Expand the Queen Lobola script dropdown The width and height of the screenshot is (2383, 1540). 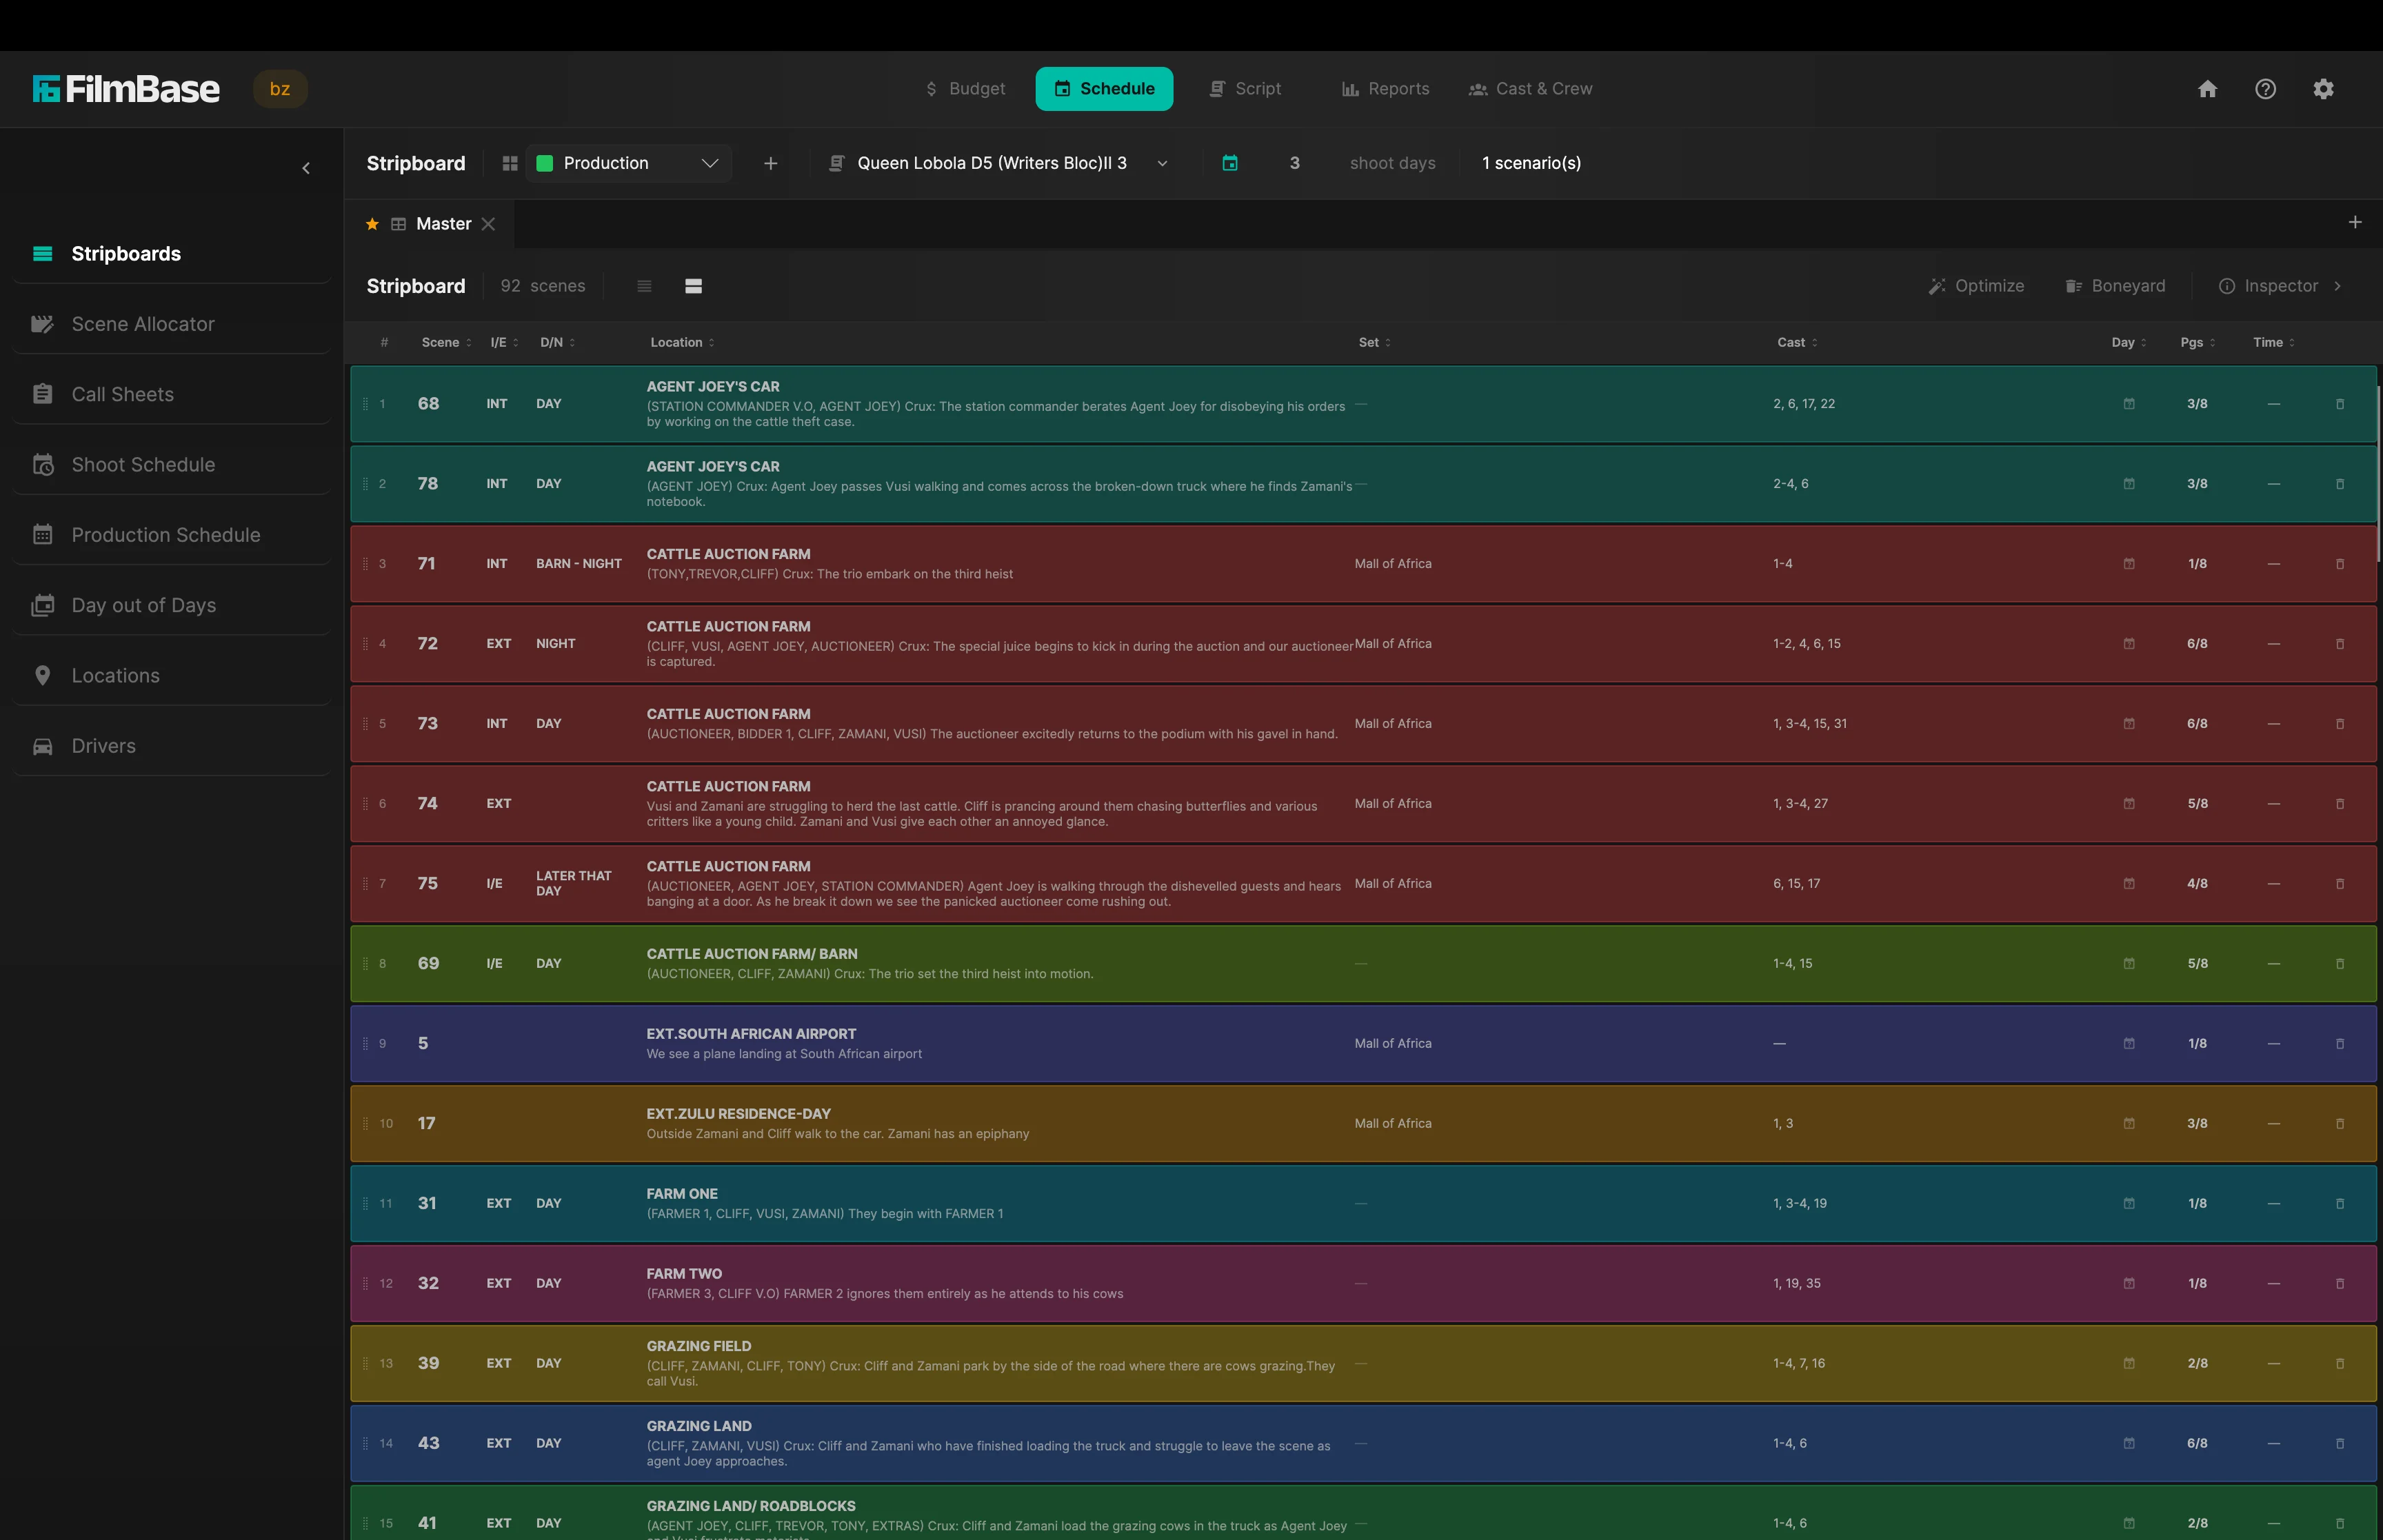point(1162,163)
